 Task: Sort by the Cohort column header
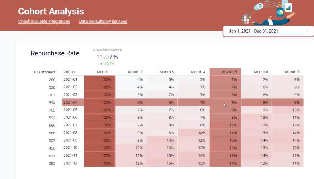69,72
